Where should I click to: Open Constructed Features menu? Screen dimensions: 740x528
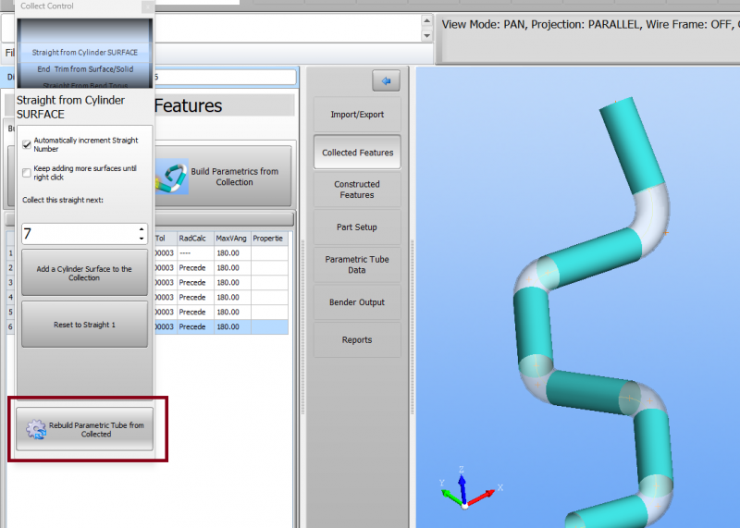pyautogui.click(x=357, y=190)
